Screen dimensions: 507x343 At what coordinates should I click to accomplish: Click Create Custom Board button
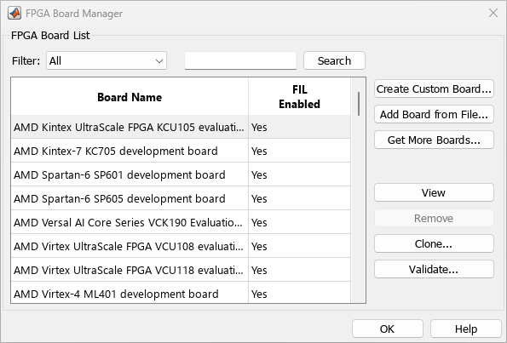[434, 89]
